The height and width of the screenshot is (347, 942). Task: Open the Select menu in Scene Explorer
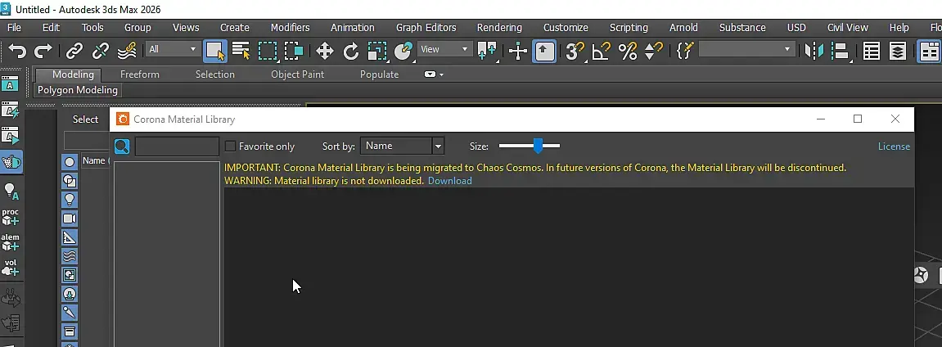tap(85, 119)
